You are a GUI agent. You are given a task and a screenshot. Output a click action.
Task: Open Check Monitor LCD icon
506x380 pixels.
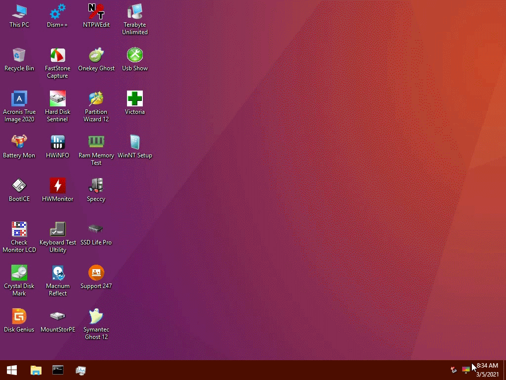pyautogui.click(x=19, y=237)
